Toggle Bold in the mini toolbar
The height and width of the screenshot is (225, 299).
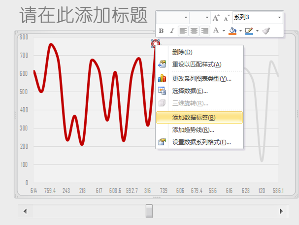[x=162, y=31]
